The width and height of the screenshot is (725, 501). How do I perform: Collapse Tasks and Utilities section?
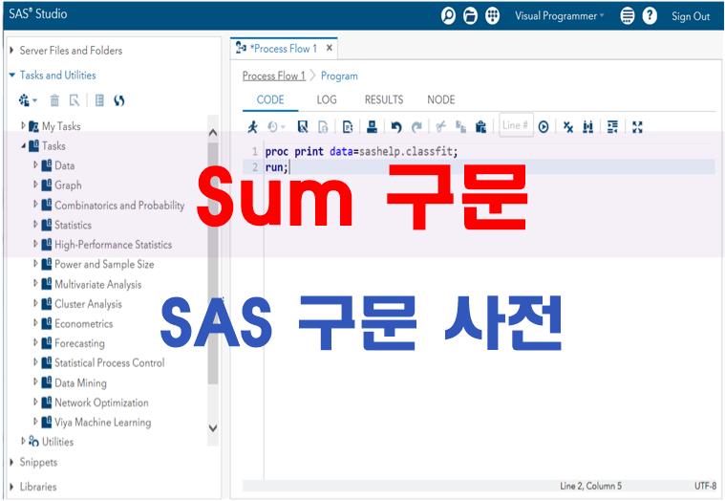click(x=12, y=75)
